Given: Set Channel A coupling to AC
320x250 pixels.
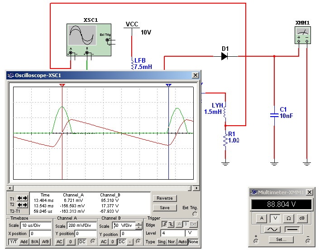Looking at the screenshot, I should coord(58,242).
